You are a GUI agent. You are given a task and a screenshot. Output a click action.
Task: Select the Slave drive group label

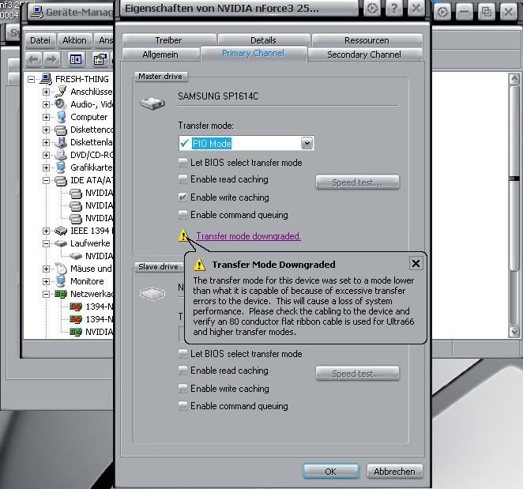[159, 267]
